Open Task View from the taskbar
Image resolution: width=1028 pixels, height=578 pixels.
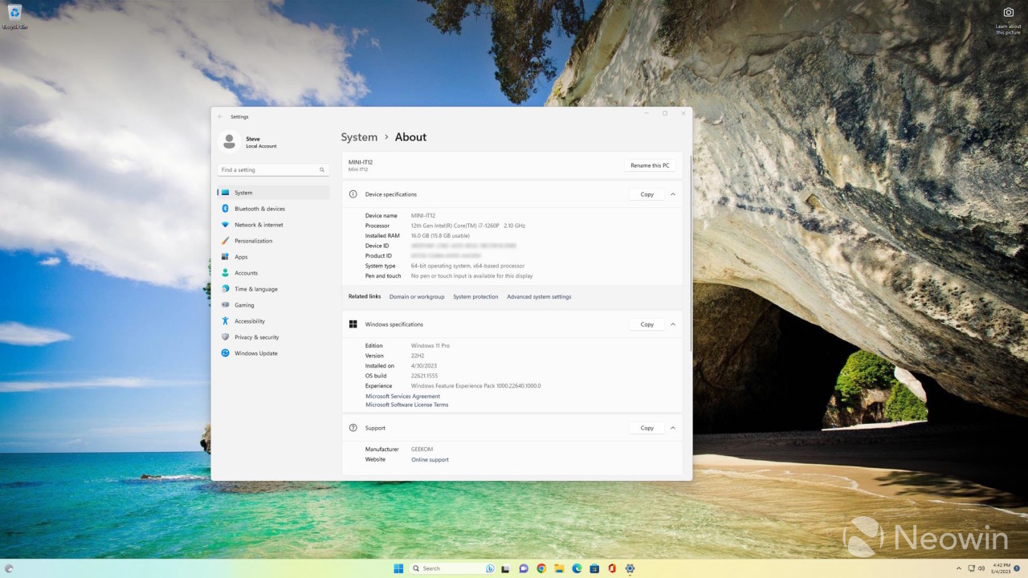(506, 568)
